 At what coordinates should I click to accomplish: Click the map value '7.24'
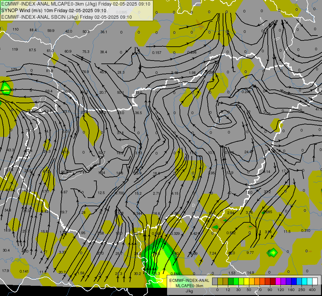point(213,254)
